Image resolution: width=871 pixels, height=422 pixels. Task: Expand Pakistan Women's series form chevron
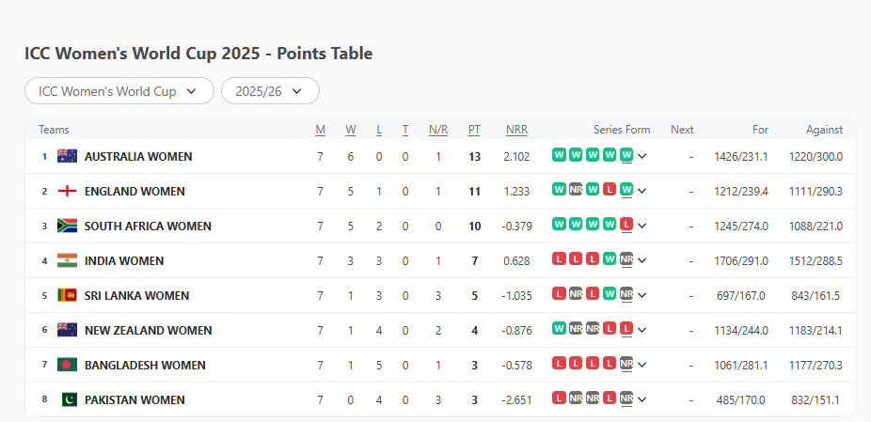tap(642, 399)
